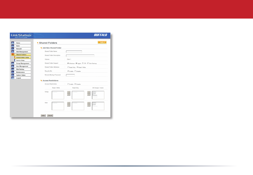
Task: Select Enable for Recycle Bin
Action: (x=68, y=71)
